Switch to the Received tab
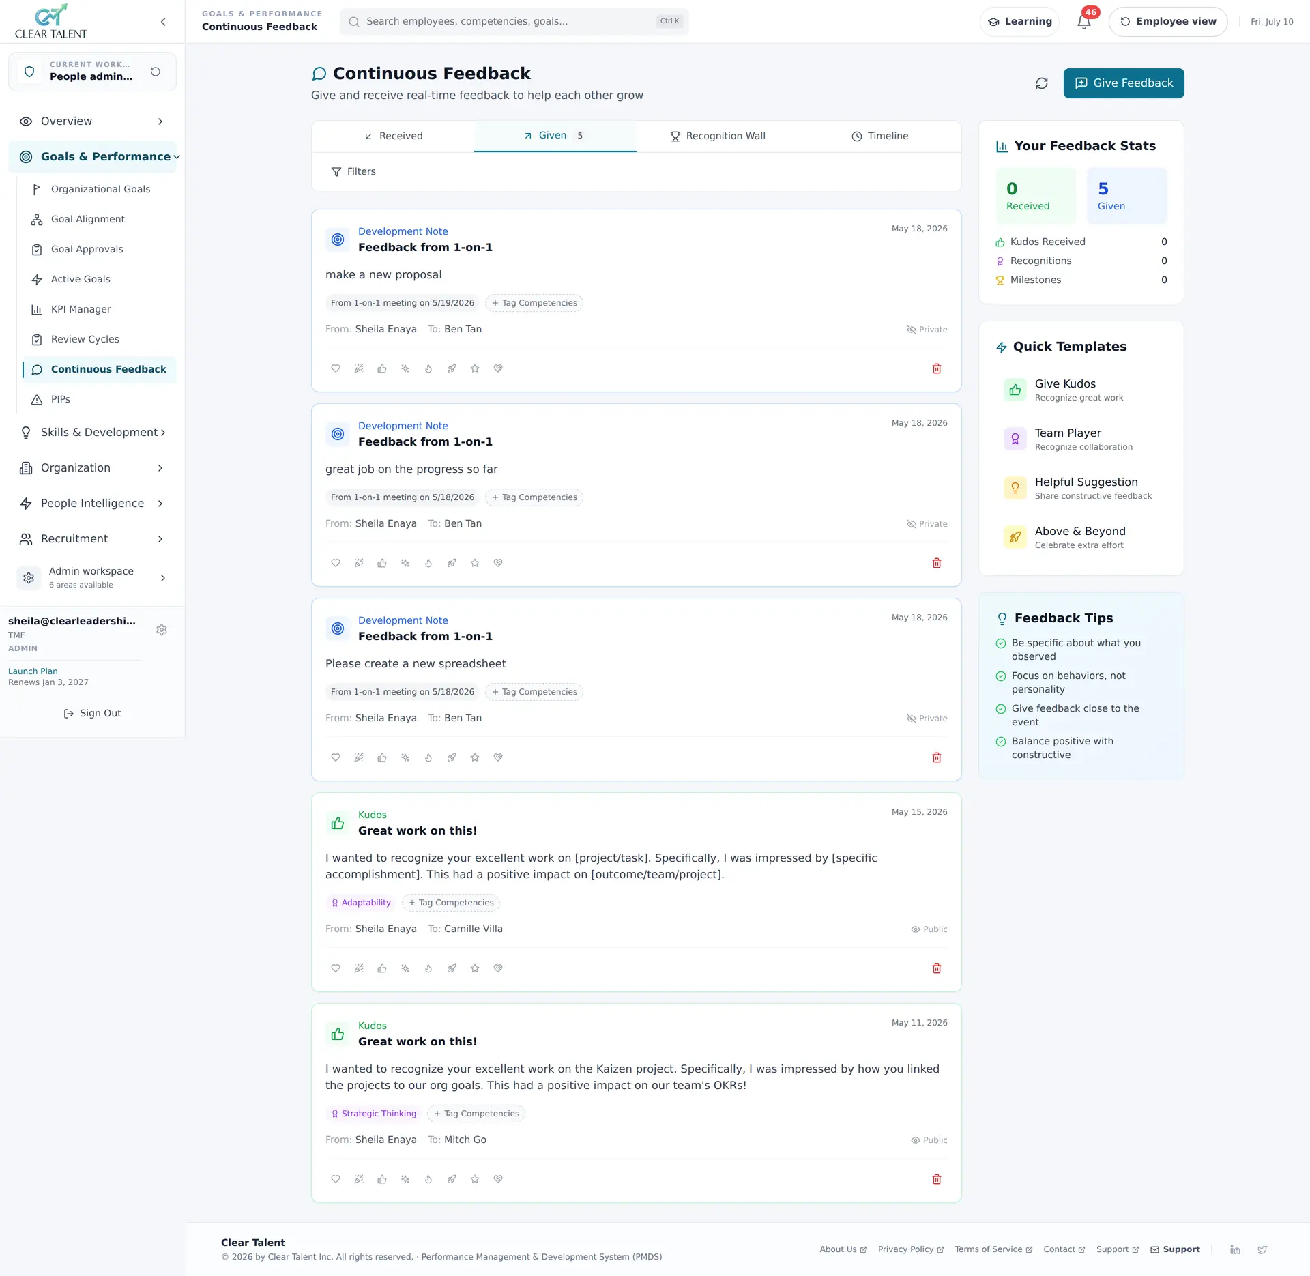 point(393,136)
